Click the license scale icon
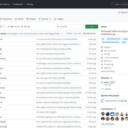The width and height of the screenshot is (128, 128). [x=102, y=51]
